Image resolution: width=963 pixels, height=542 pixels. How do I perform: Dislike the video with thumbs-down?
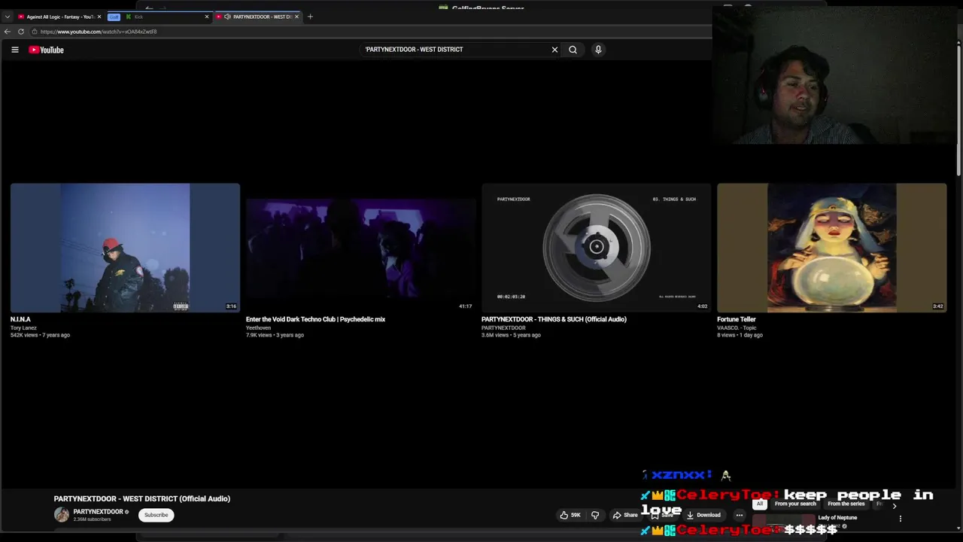pyautogui.click(x=595, y=515)
